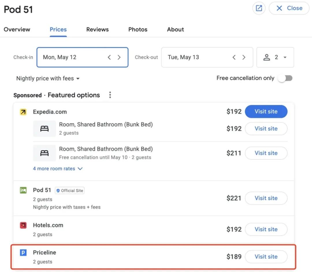Image resolution: width=312 pixels, height=272 pixels.
Task: Click the Pod 51 heading at top
Action: click(18, 9)
